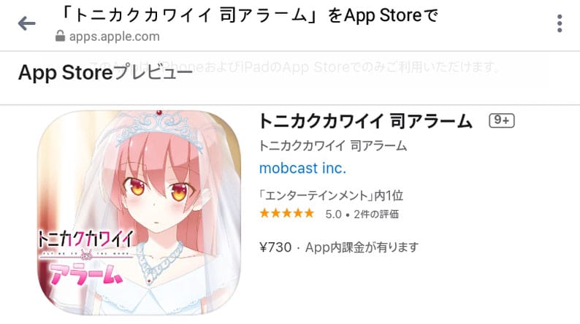Go back using the left arrow

pos(26,23)
